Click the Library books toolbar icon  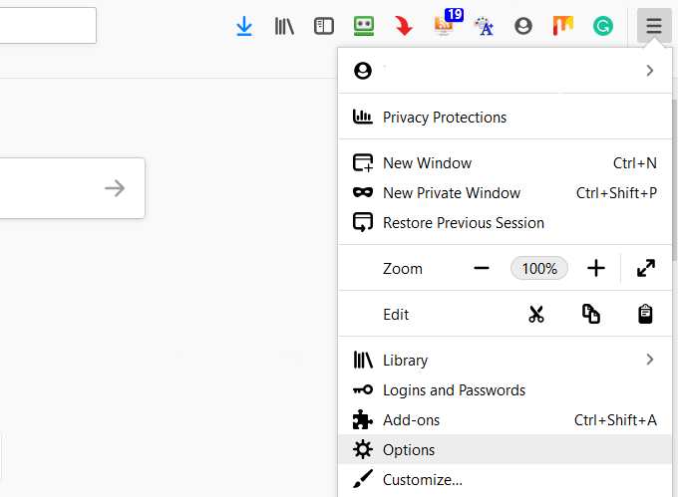tap(284, 26)
